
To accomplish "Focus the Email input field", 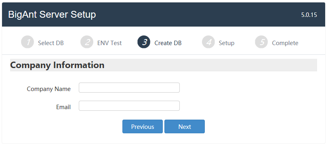I will pos(129,106).
